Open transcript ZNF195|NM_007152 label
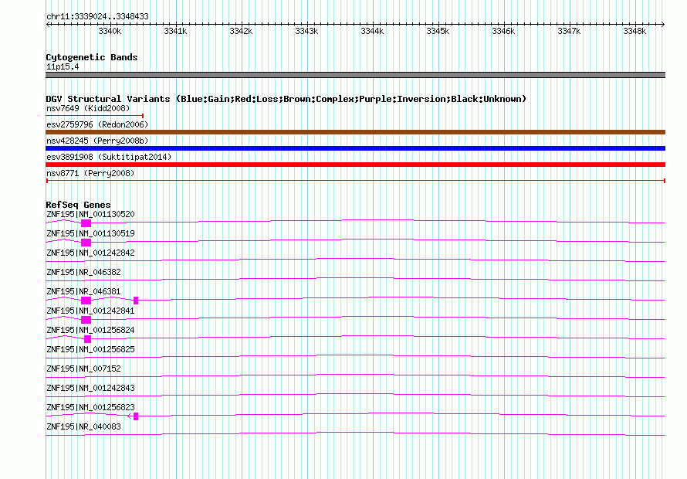This screenshot has height=479, width=687. click(x=83, y=369)
